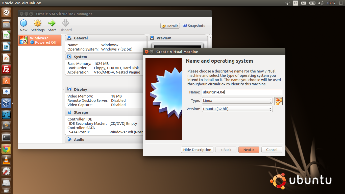Launch FileZilla from the dock
This screenshot has width=345, height=194.
(x=6, y=69)
